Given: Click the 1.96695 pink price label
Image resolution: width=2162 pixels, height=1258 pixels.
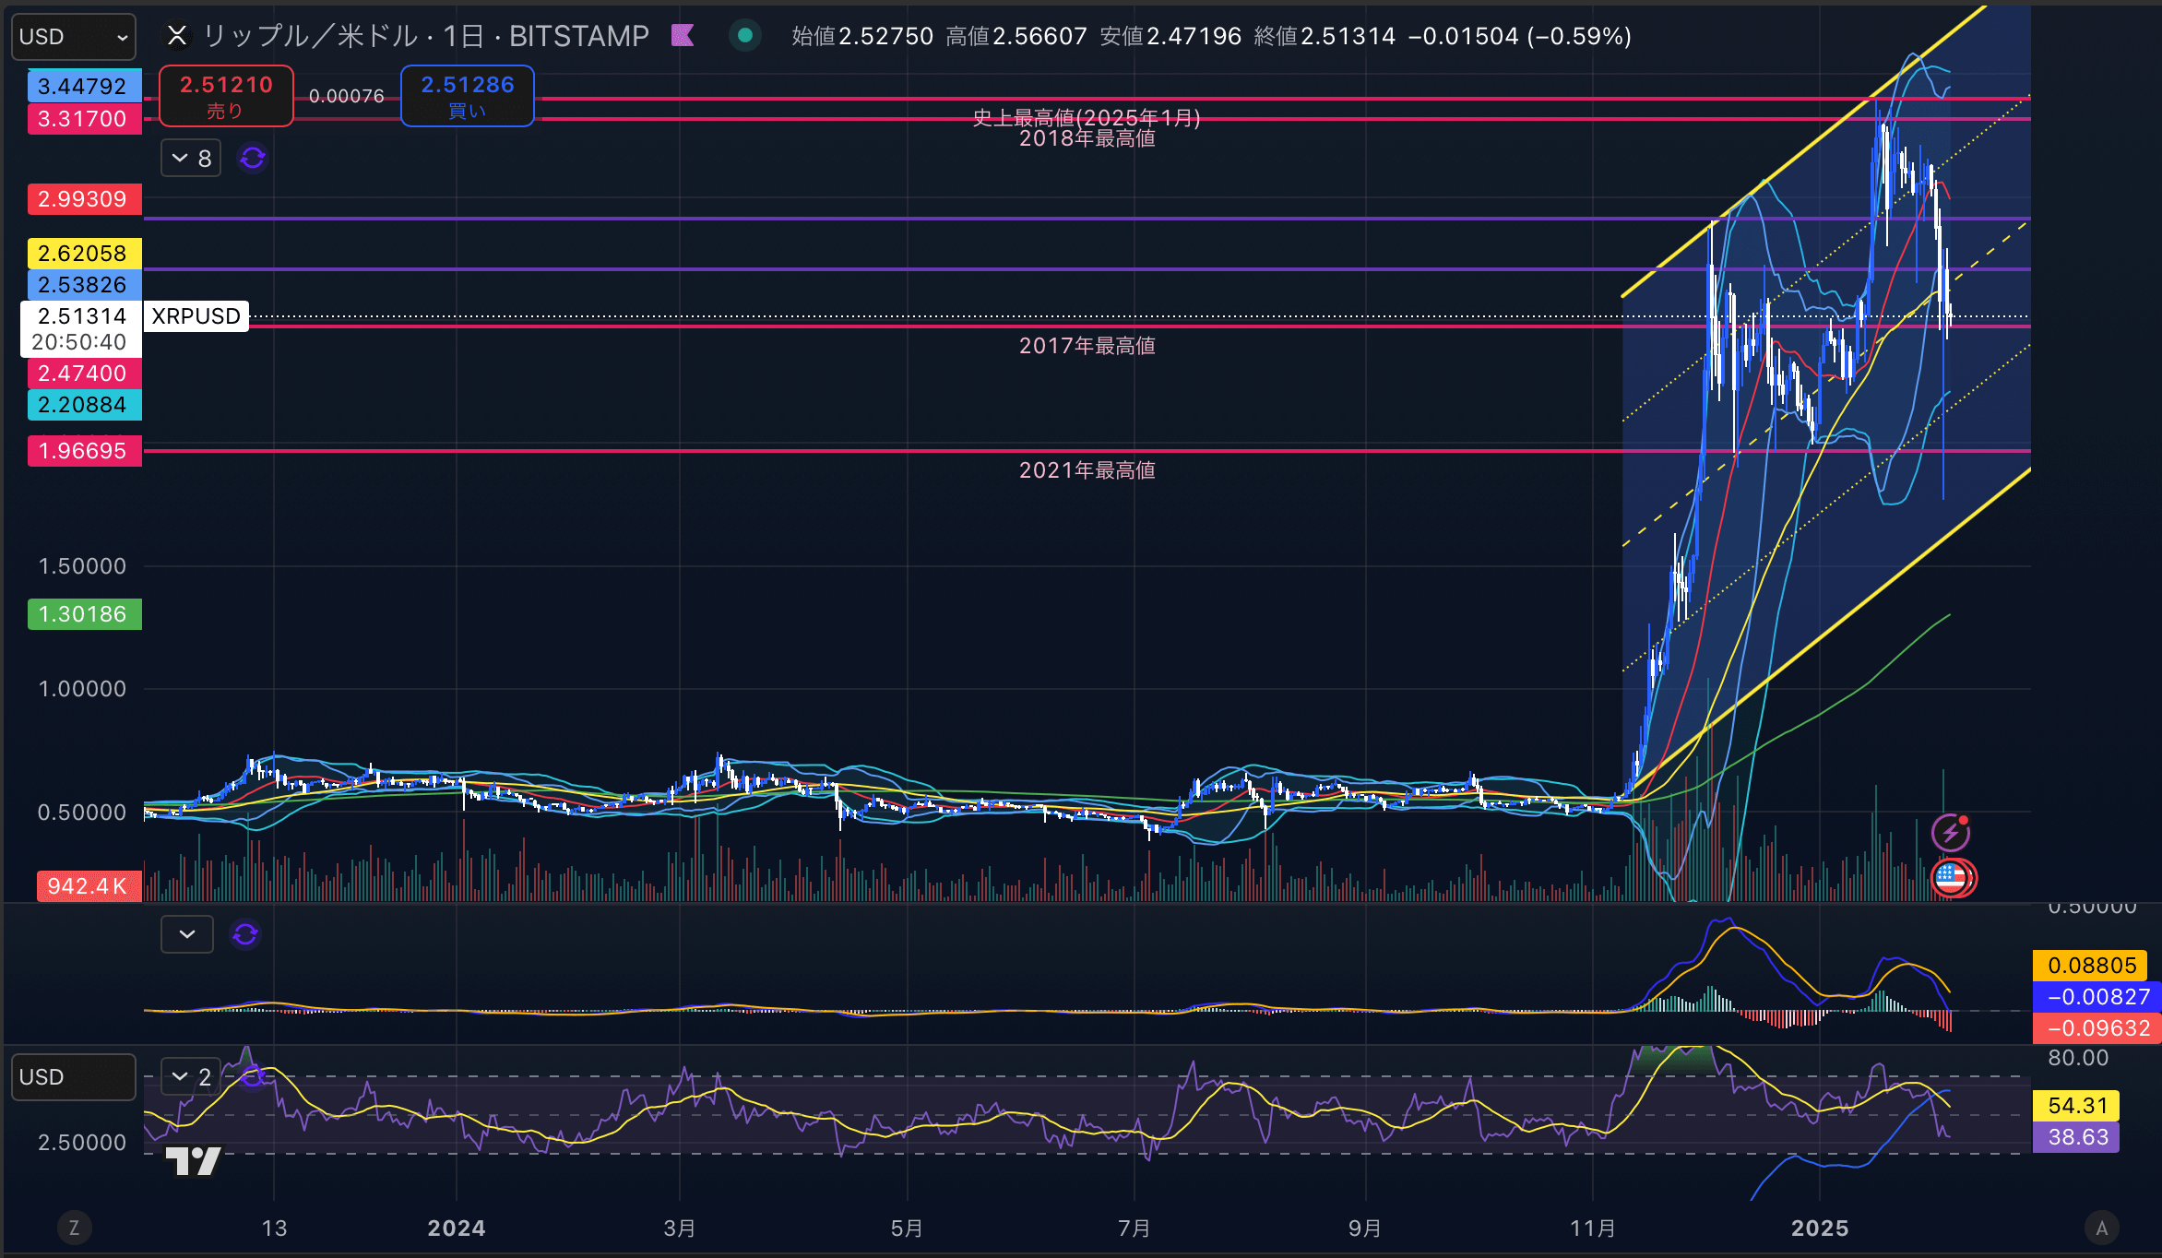Looking at the screenshot, I should coord(84,451).
